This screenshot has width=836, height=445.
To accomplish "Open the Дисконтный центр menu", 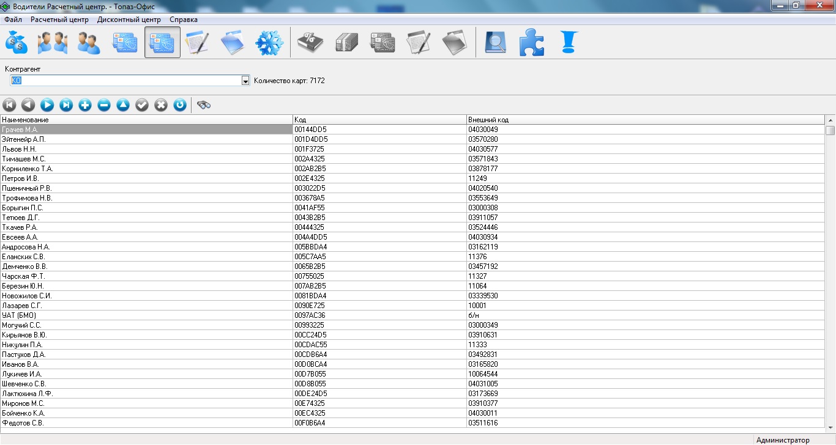I will click(129, 20).
